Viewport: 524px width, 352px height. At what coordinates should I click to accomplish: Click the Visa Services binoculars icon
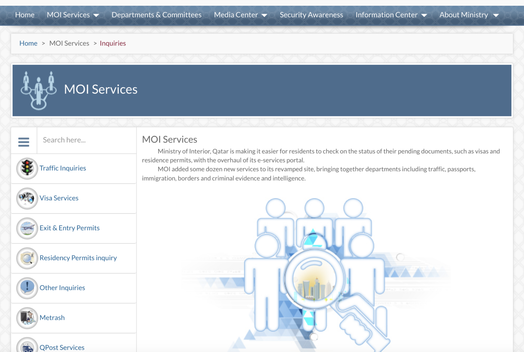pyautogui.click(x=27, y=198)
